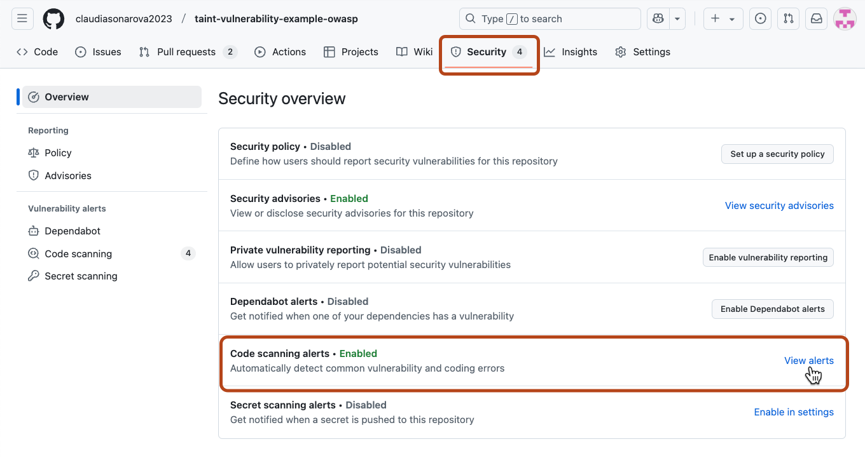Open notifications with the inbox icon
The height and width of the screenshot is (458, 865).
pyautogui.click(x=816, y=18)
